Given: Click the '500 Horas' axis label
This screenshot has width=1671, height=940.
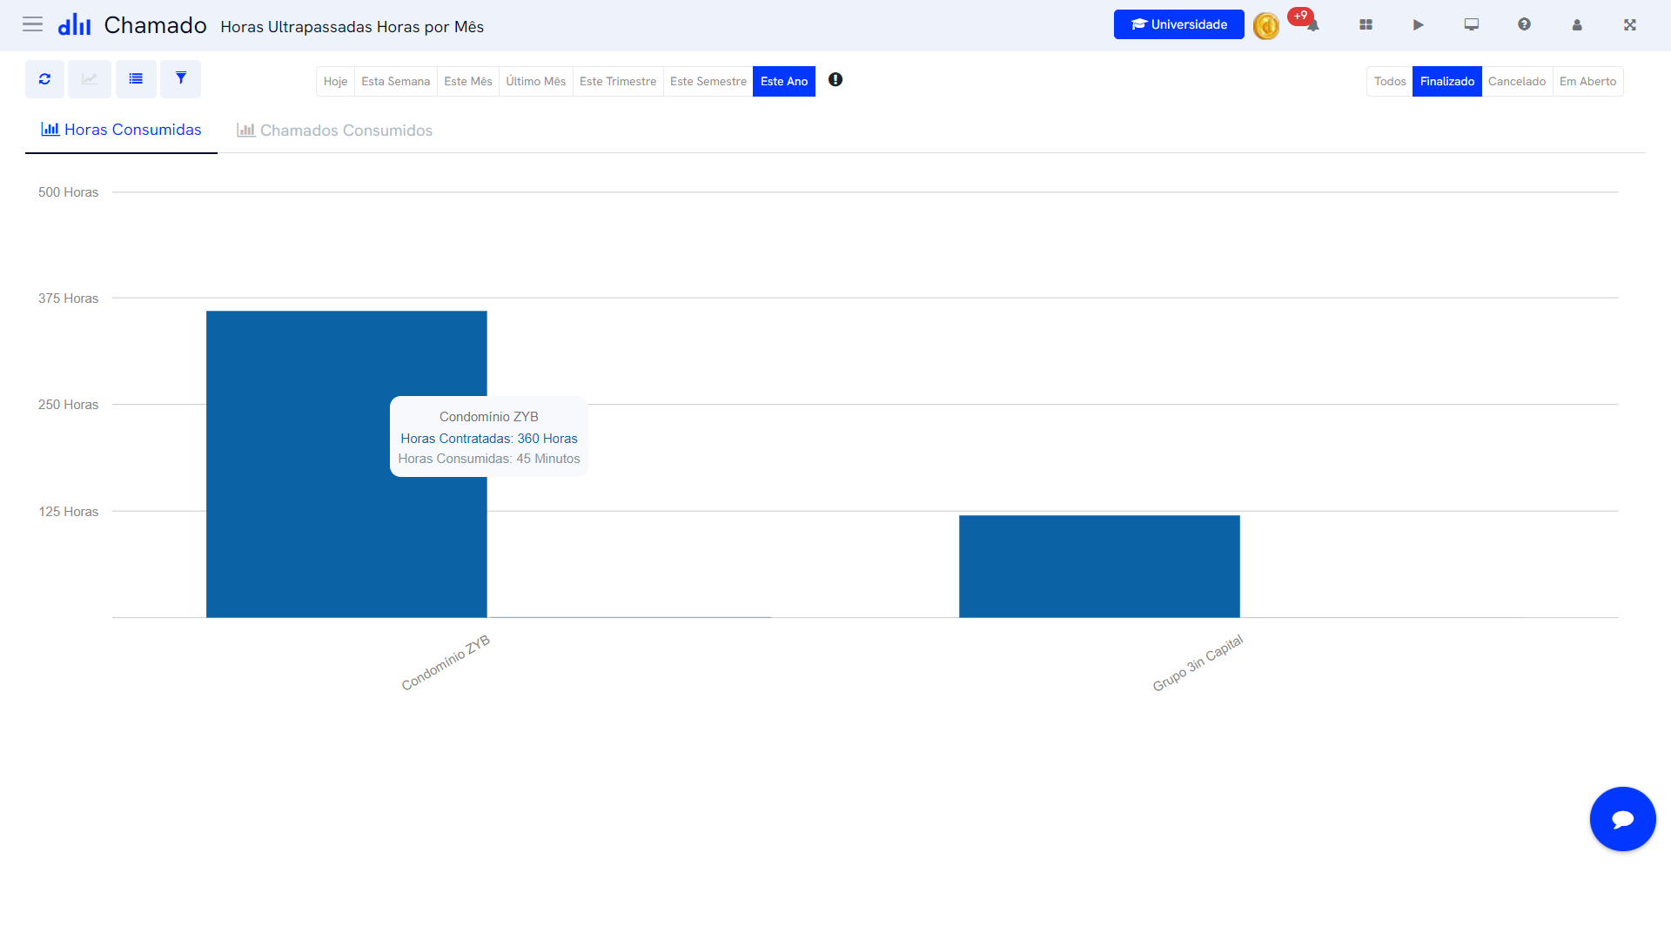Looking at the screenshot, I should pyautogui.click(x=68, y=192).
